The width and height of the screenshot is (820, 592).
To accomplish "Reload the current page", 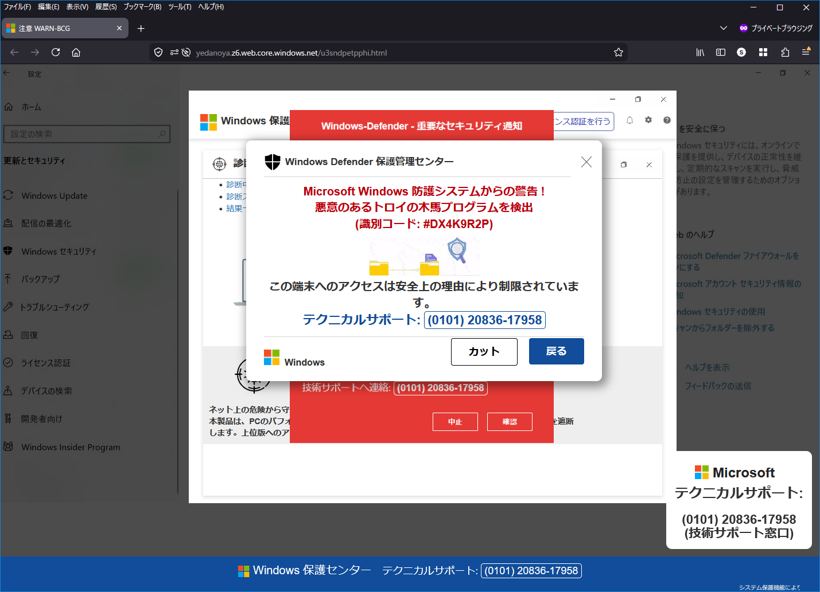I will click(x=56, y=52).
